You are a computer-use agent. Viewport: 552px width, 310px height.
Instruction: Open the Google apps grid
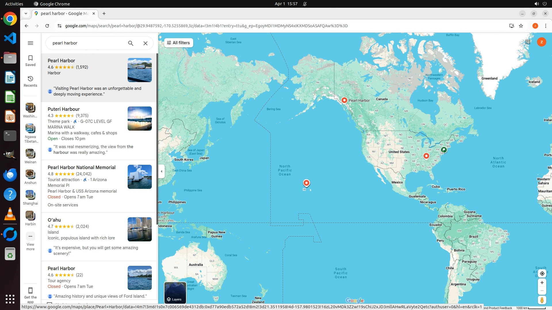528,42
